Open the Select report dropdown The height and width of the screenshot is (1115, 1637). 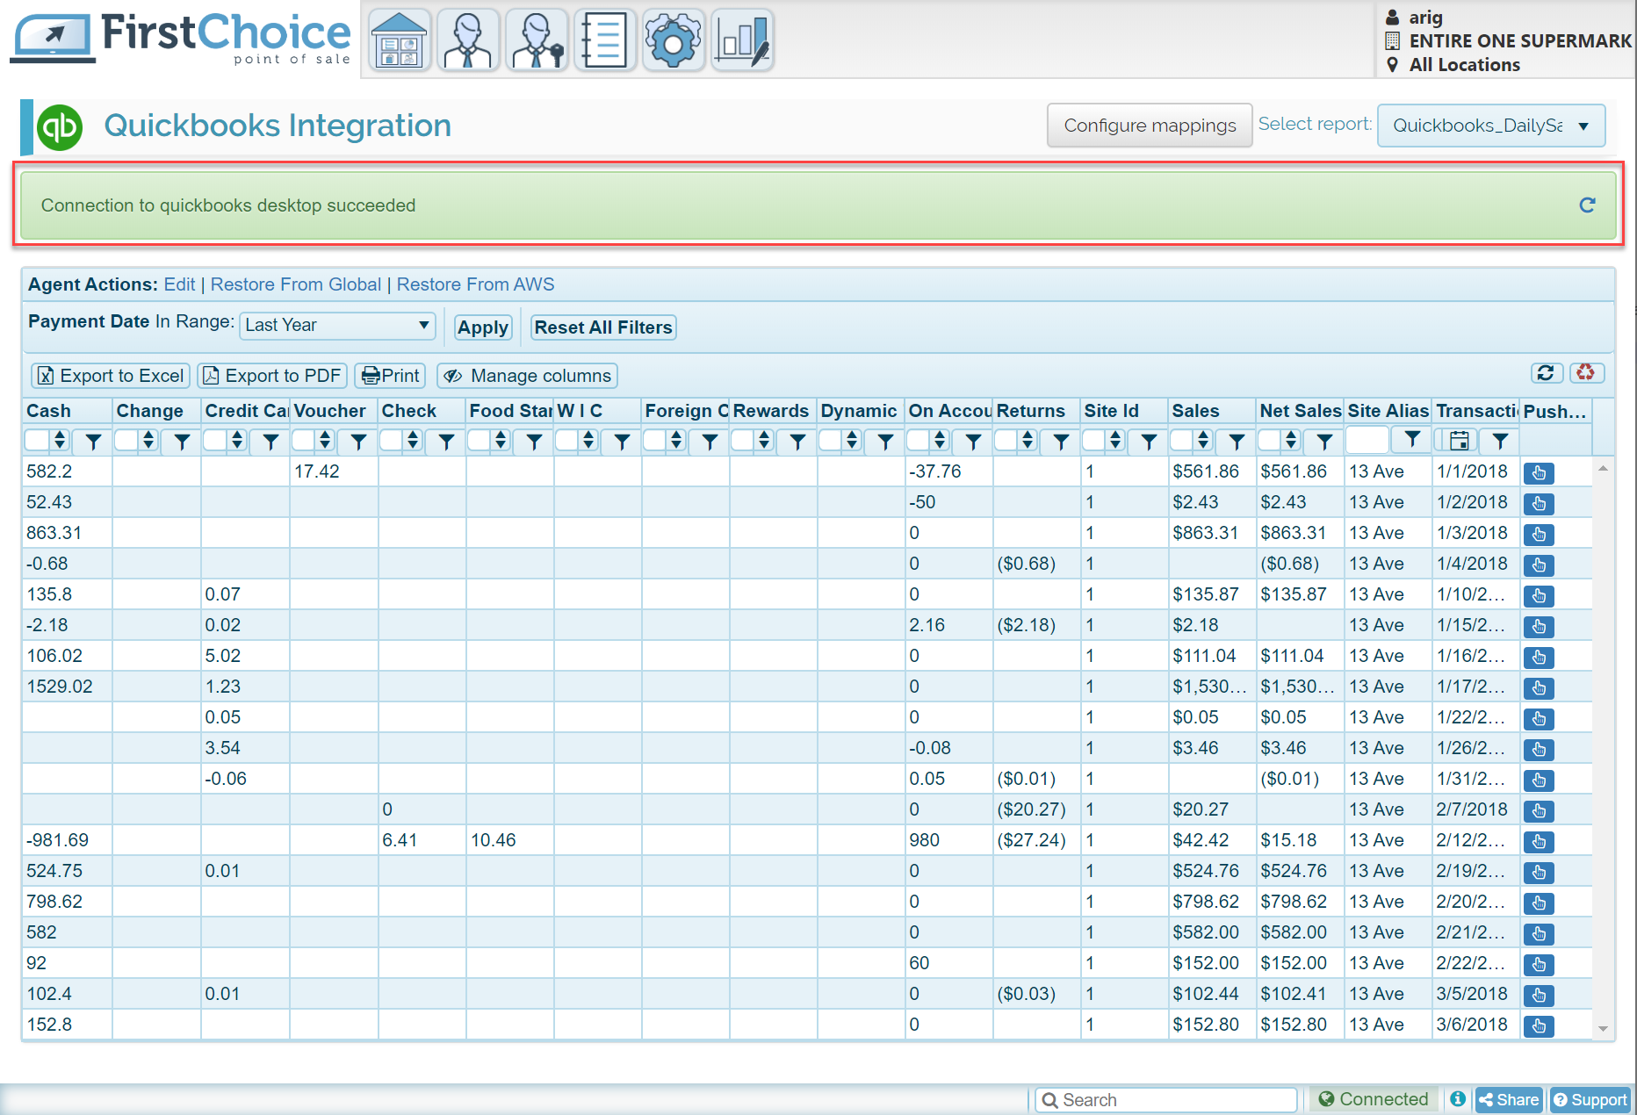[x=1491, y=126]
